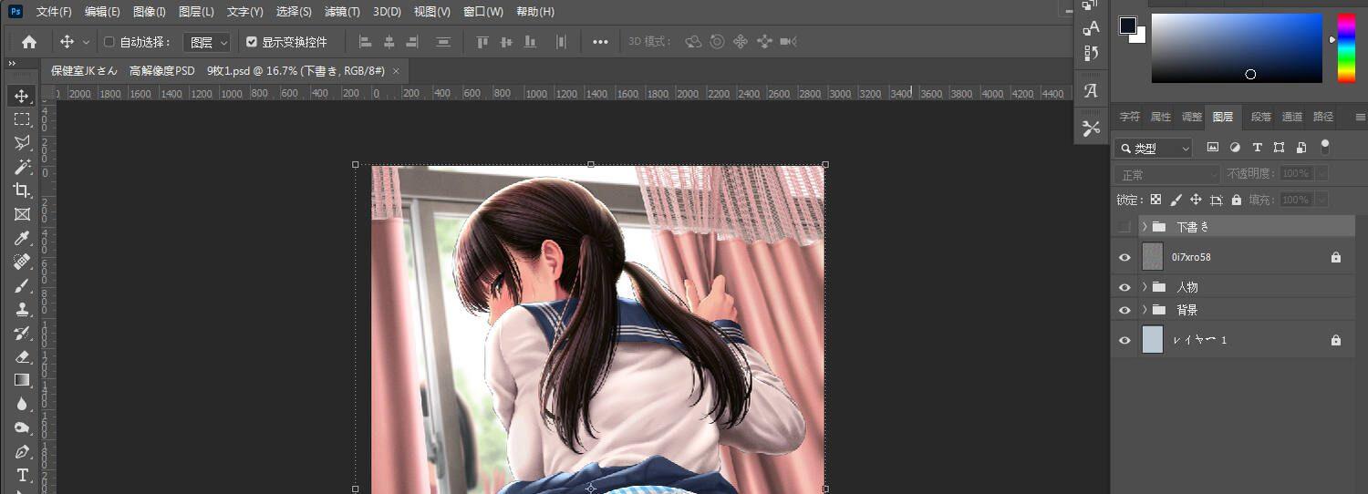Set the foreground color swatch

pos(1128,25)
